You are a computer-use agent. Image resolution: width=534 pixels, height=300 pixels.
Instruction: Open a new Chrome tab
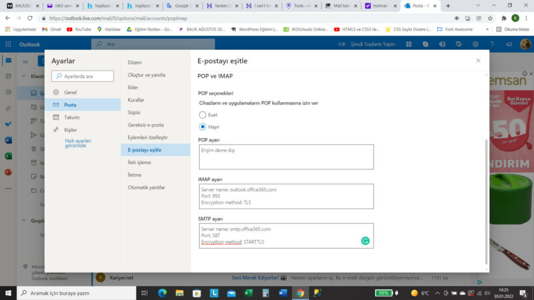click(448, 6)
